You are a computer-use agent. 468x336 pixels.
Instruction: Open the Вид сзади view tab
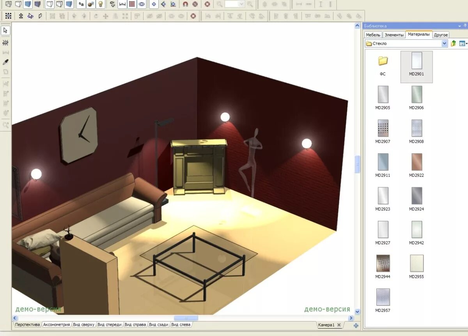(159, 325)
